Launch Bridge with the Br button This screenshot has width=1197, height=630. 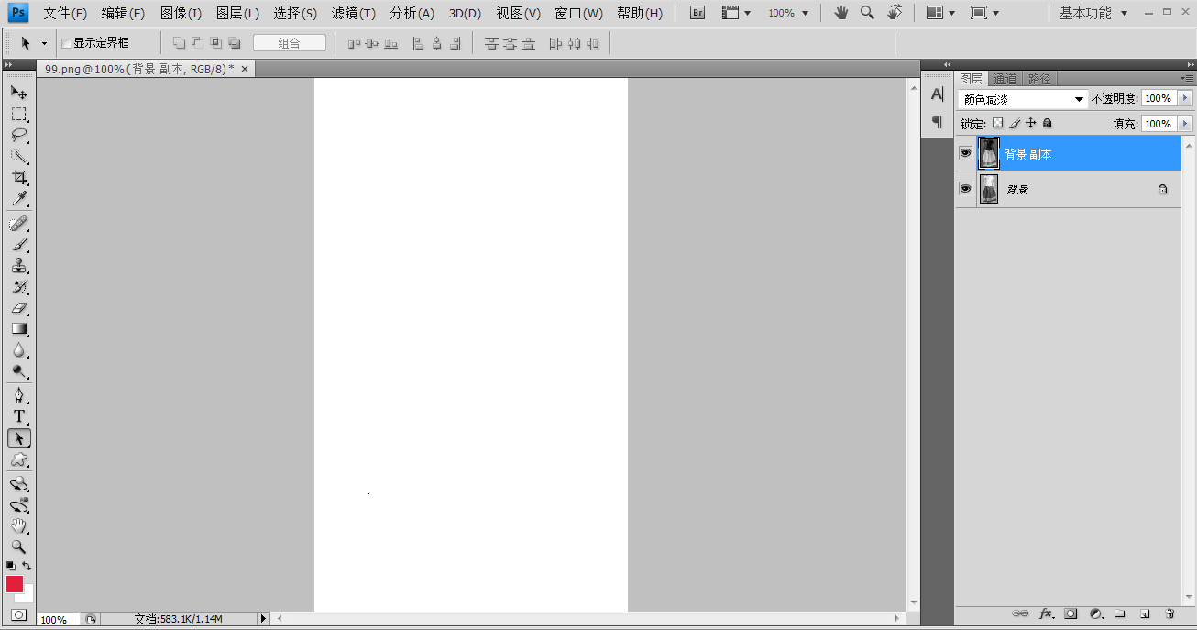click(x=697, y=13)
